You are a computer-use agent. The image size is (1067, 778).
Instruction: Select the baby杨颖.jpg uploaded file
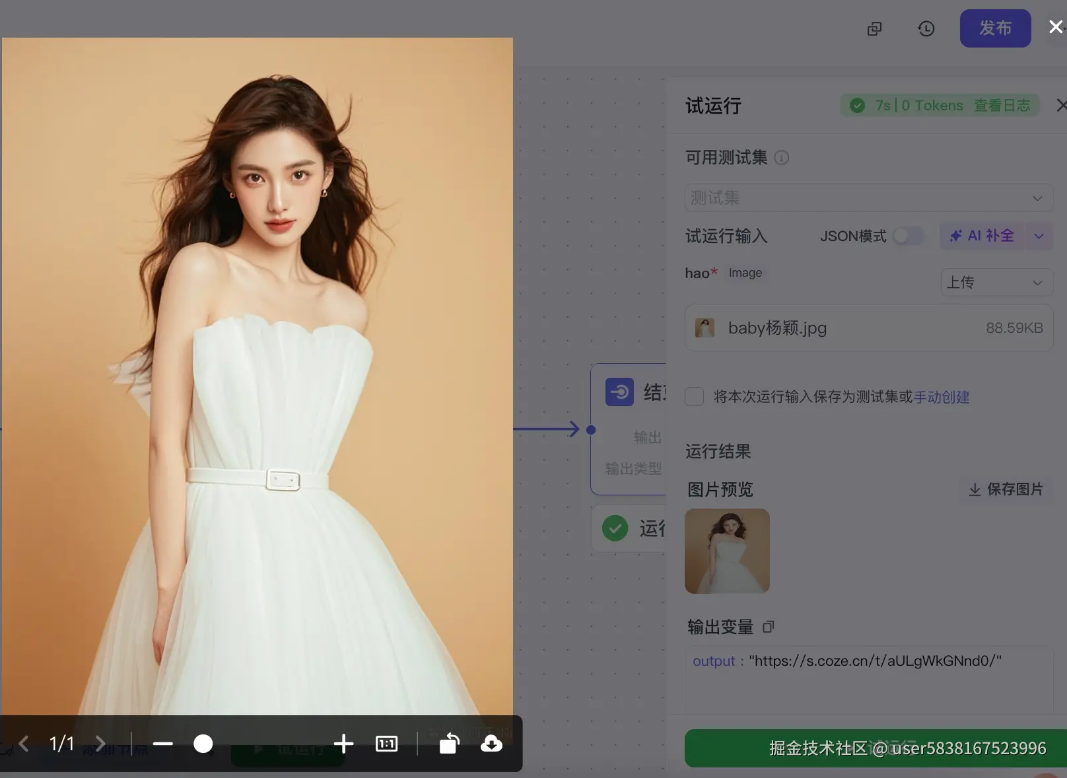coord(869,328)
